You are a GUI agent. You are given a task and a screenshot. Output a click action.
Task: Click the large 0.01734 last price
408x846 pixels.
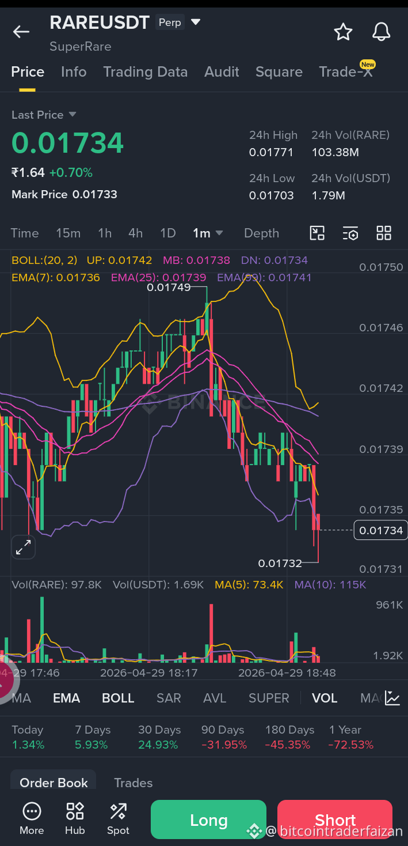[x=68, y=143]
